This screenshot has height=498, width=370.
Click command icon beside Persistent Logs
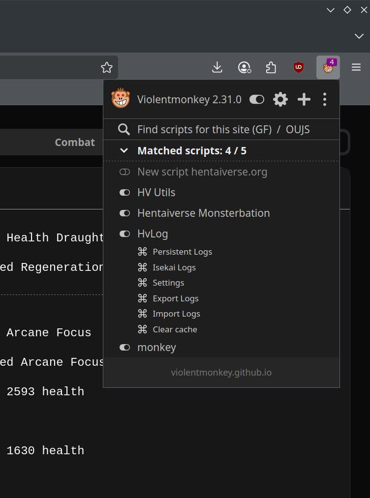pos(142,252)
